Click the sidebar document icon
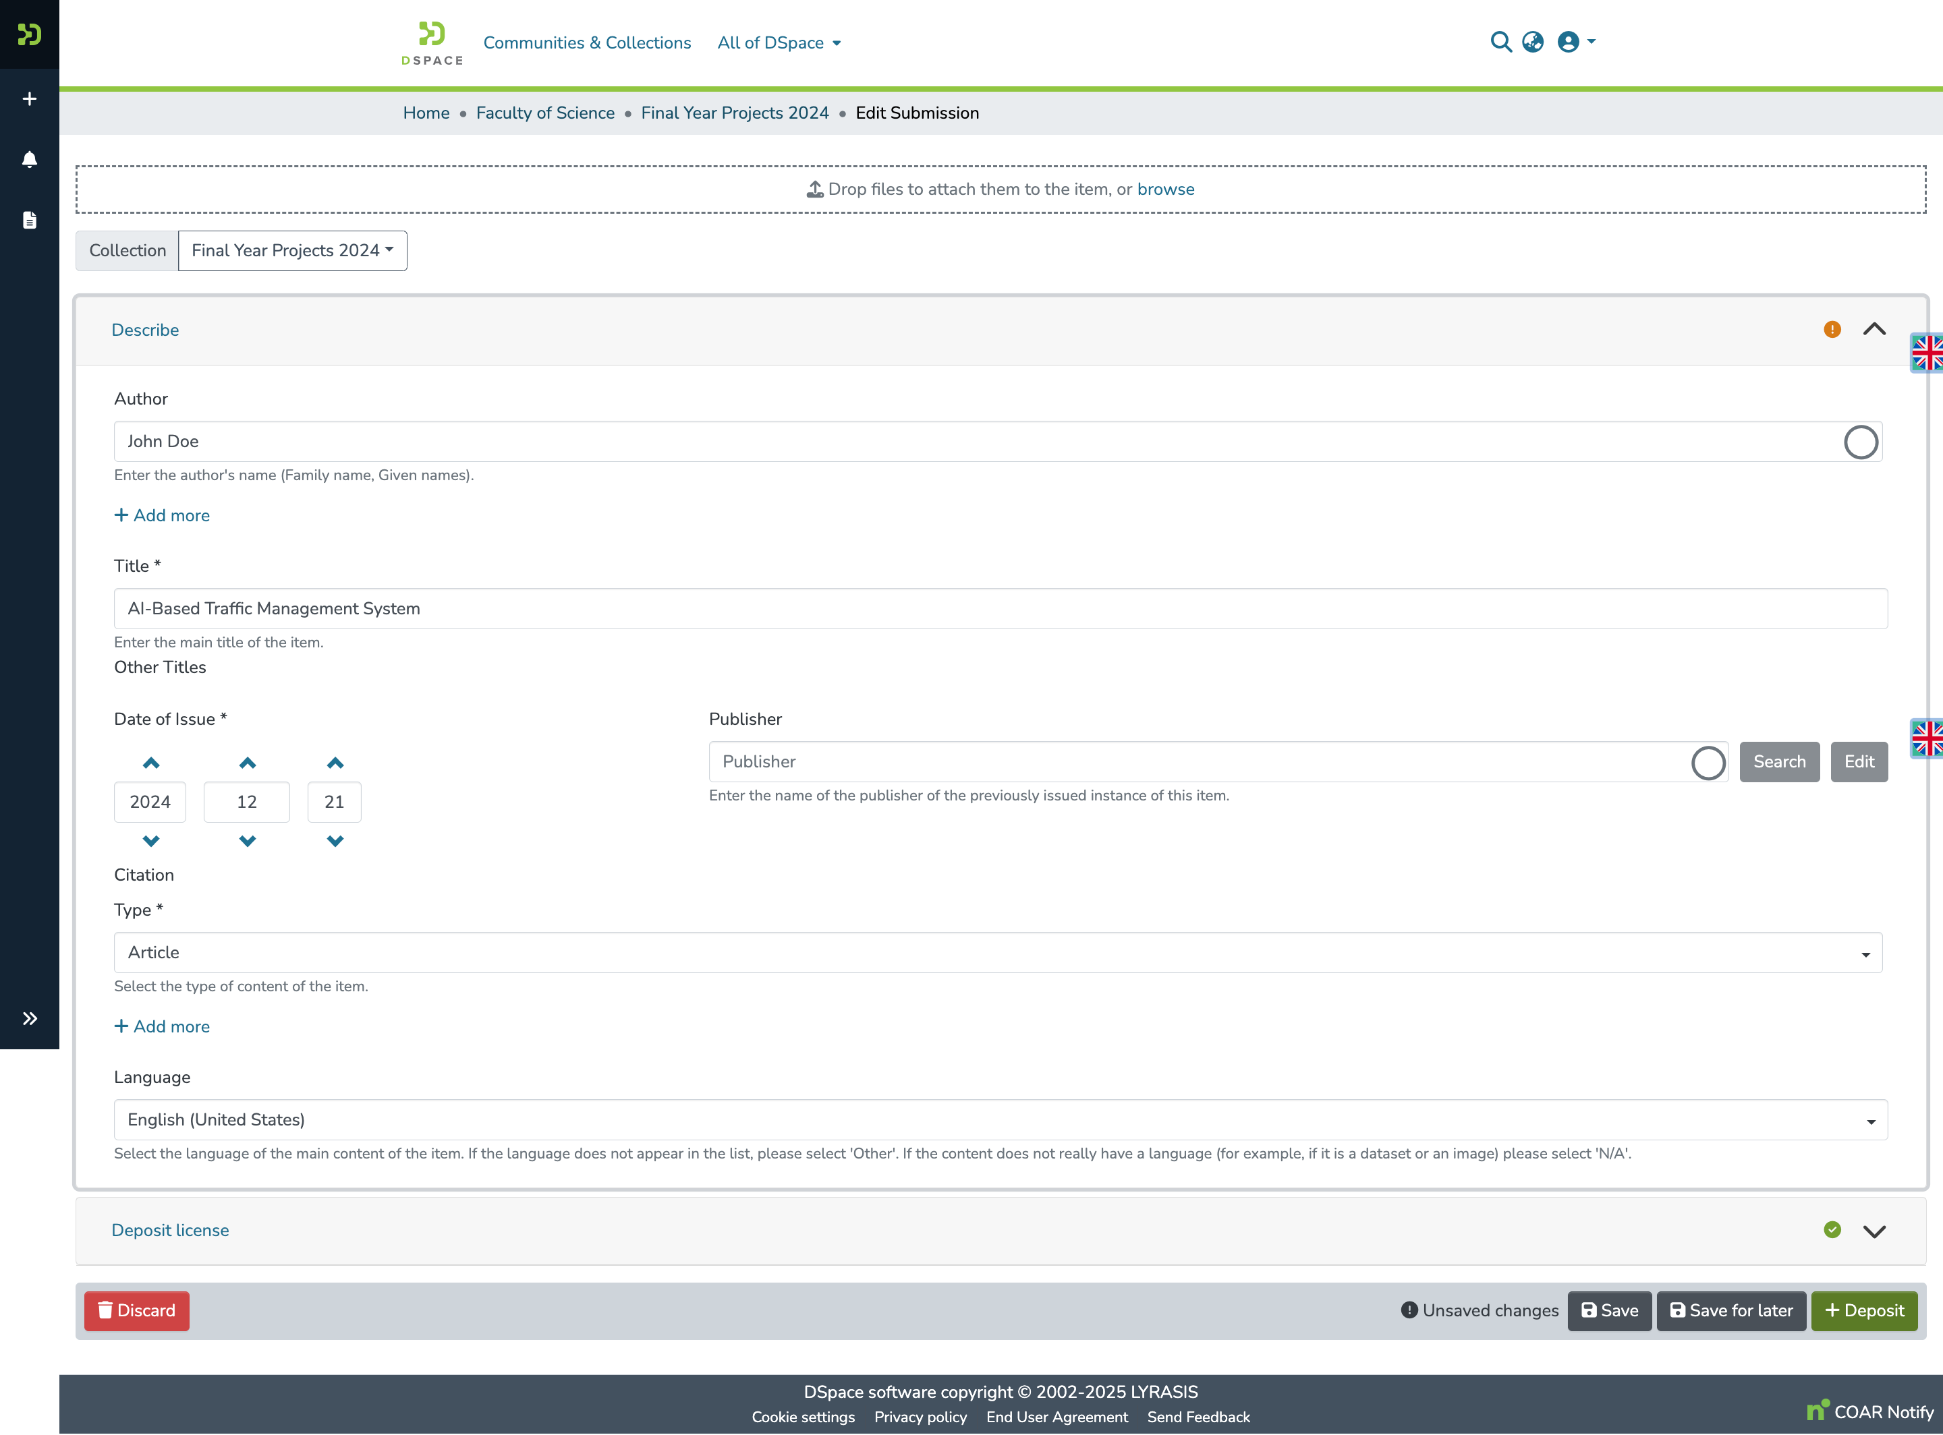This screenshot has height=1435, width=1943. 30,220
